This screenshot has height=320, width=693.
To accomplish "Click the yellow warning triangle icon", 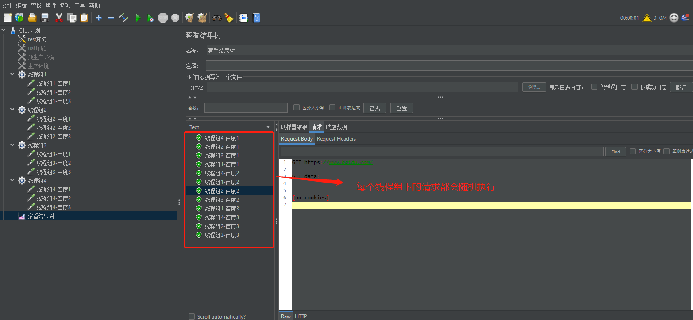I will coord(647,18).
